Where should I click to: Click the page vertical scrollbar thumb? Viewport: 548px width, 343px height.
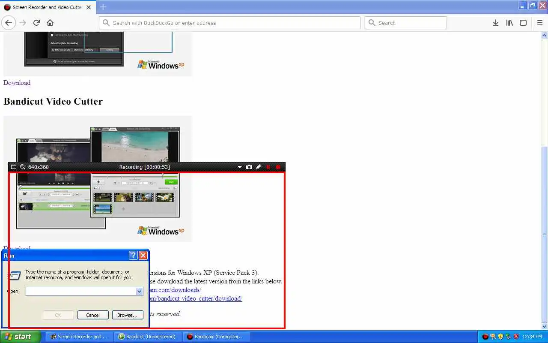545,234
